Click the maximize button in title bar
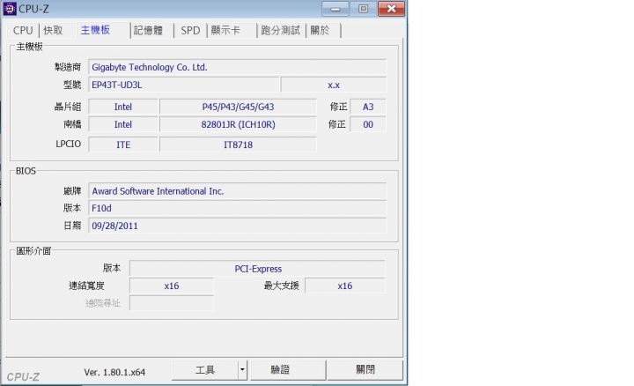The width and height of the screenshot is (634, 386). [363, 9]
